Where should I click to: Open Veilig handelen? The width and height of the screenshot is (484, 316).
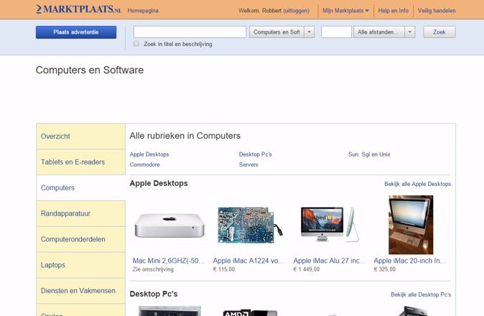[437, 11]
